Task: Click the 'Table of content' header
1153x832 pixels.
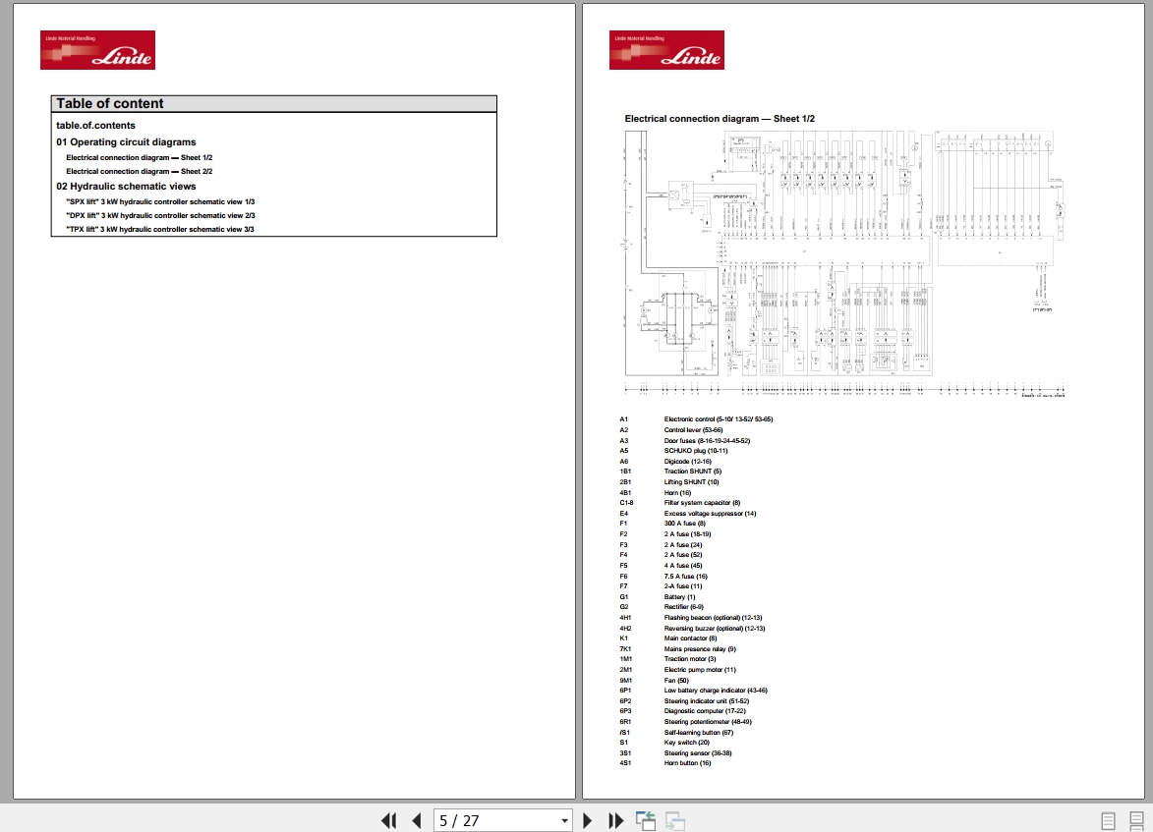Action: click(x=273, y=104)
